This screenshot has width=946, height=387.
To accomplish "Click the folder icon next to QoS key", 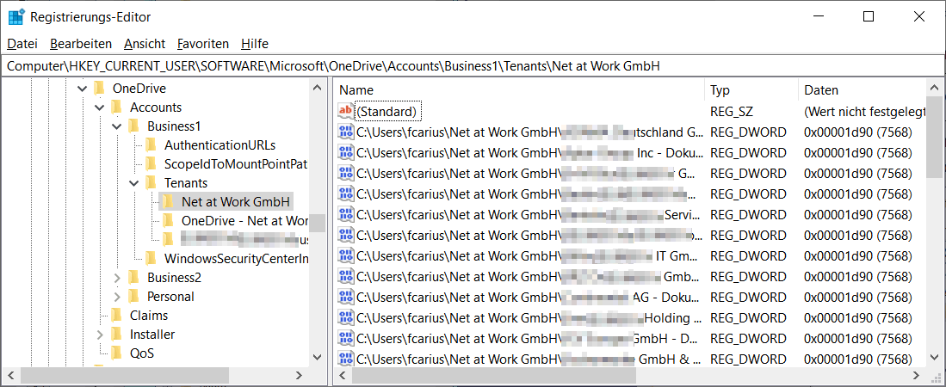I will pos(117,353).
